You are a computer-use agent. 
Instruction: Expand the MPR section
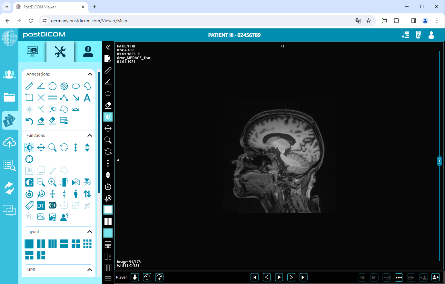[90, 269]
